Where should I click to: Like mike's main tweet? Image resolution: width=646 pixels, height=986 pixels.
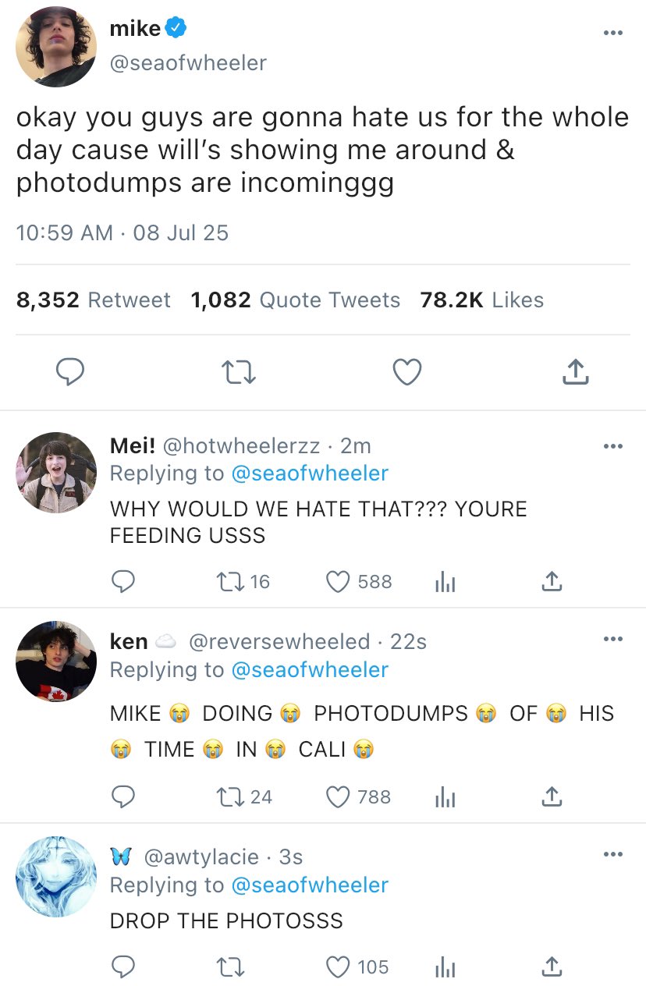[406, 373]
